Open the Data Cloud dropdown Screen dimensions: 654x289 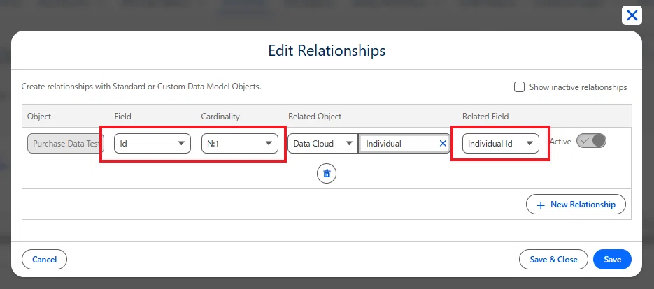(x=322, y=144)
